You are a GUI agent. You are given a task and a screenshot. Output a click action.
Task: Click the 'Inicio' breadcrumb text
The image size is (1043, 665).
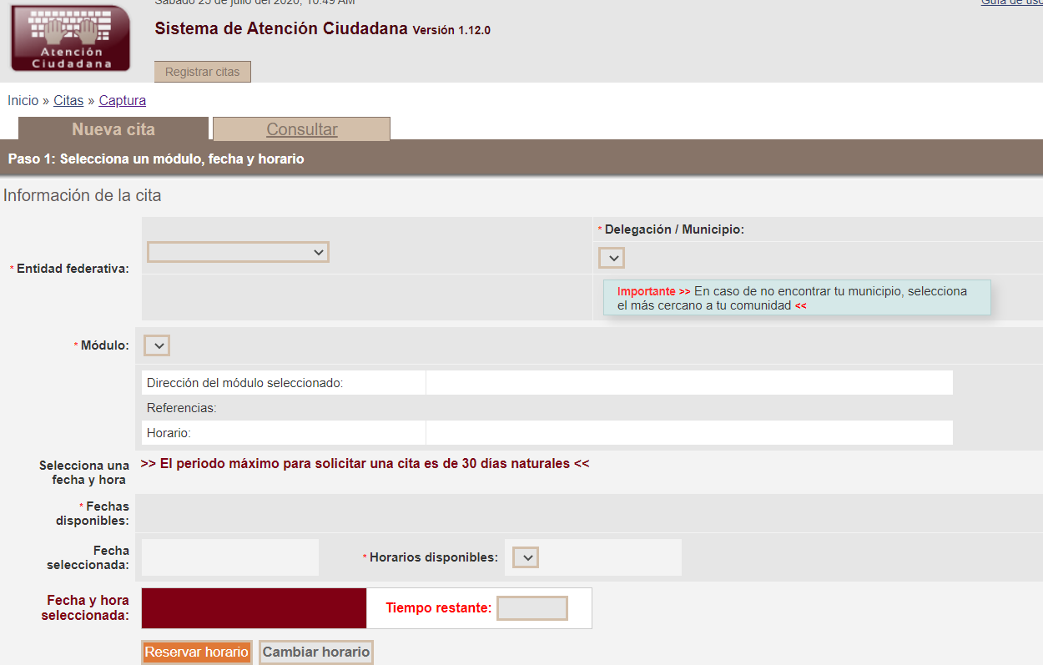(23, 100)
